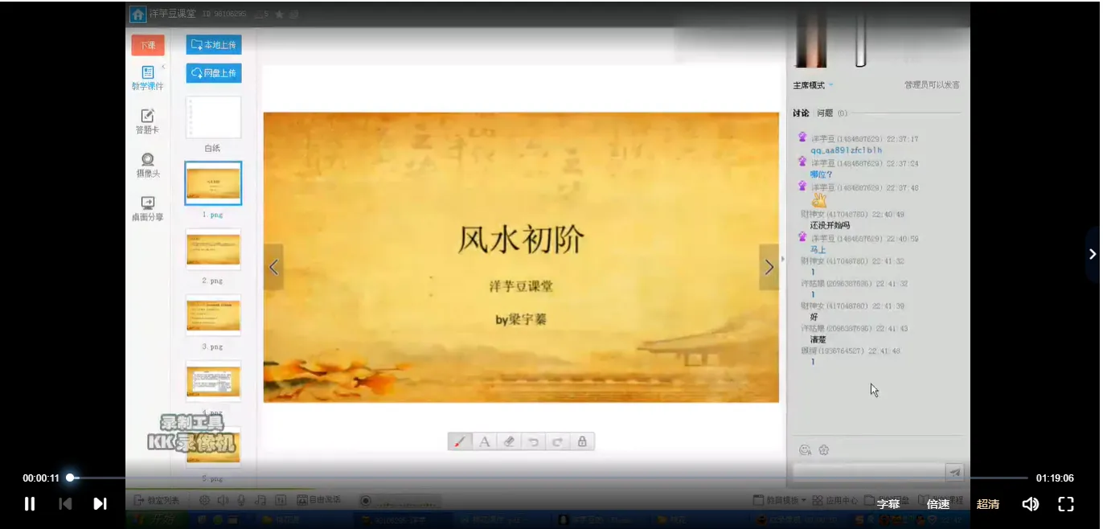Viewport: 1103px width, 529px height.
Task: Change the 超清 video quality setting
Action: point(988,504)
